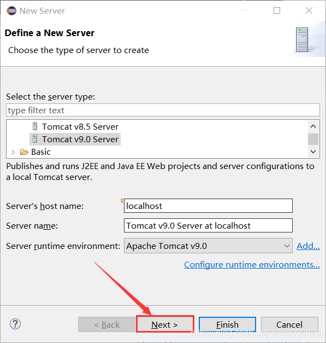Image resolution: width=326 pixels, height=343 pixels.
Task: Click the server list scroll up arrow
Action: [x=313, y=126]
